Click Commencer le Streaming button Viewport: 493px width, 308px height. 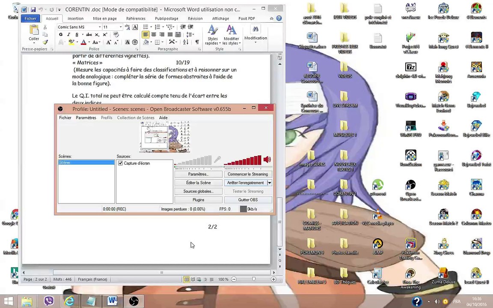tap(248, 174)
